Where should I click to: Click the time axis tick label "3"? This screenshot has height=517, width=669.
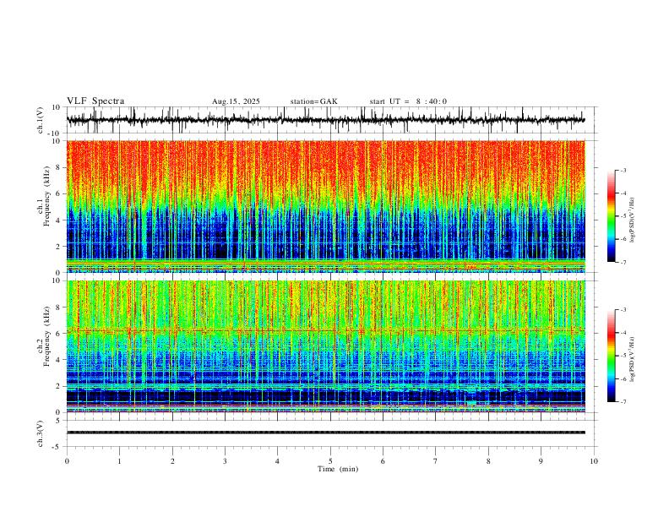point(225,461)
